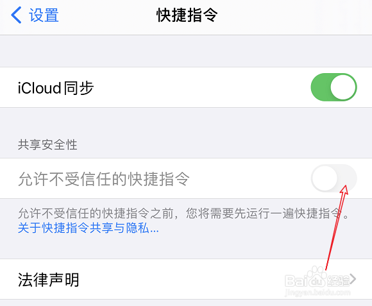Tap the blue back chevron icon
Screen dimensions: 372x306
(x=16, y=15)
